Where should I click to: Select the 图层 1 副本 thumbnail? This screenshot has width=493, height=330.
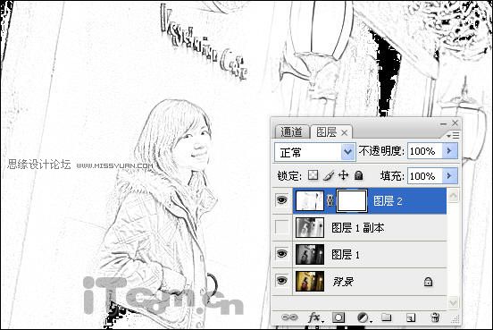click(x=310, y=227)
